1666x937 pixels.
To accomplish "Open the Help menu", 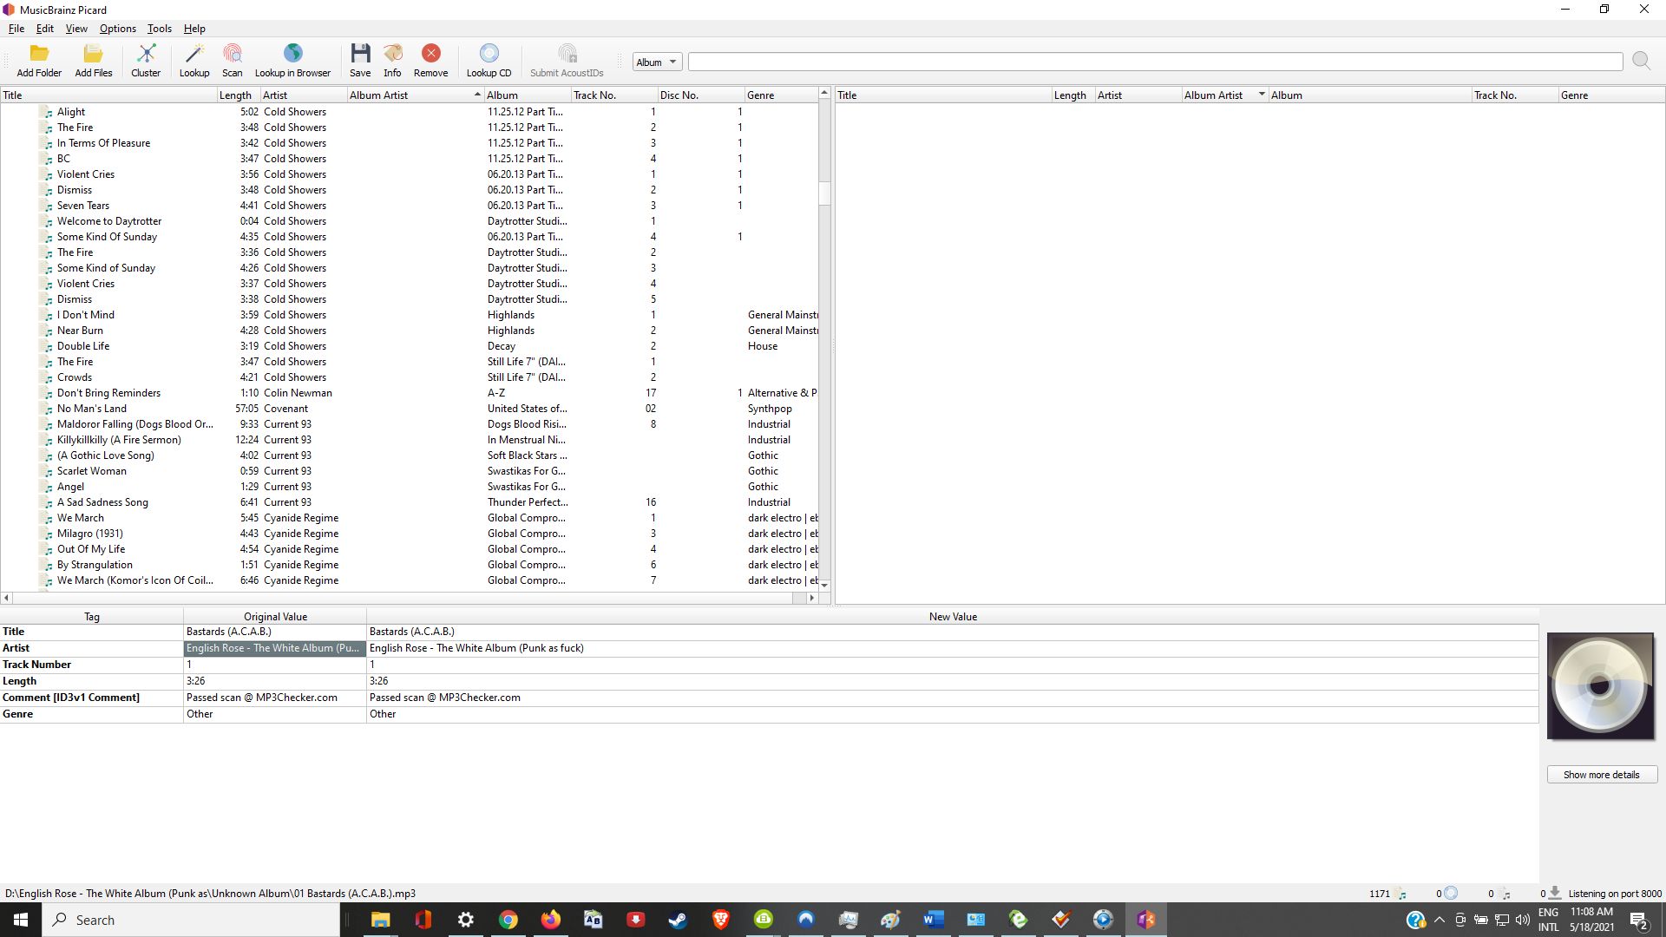I will click(x=194, y=29).
